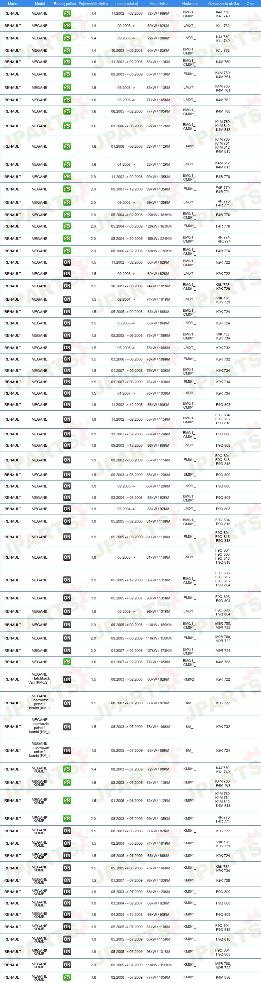Click the petrol icon in the K4M 856 Kombi row

pos(67,977)
